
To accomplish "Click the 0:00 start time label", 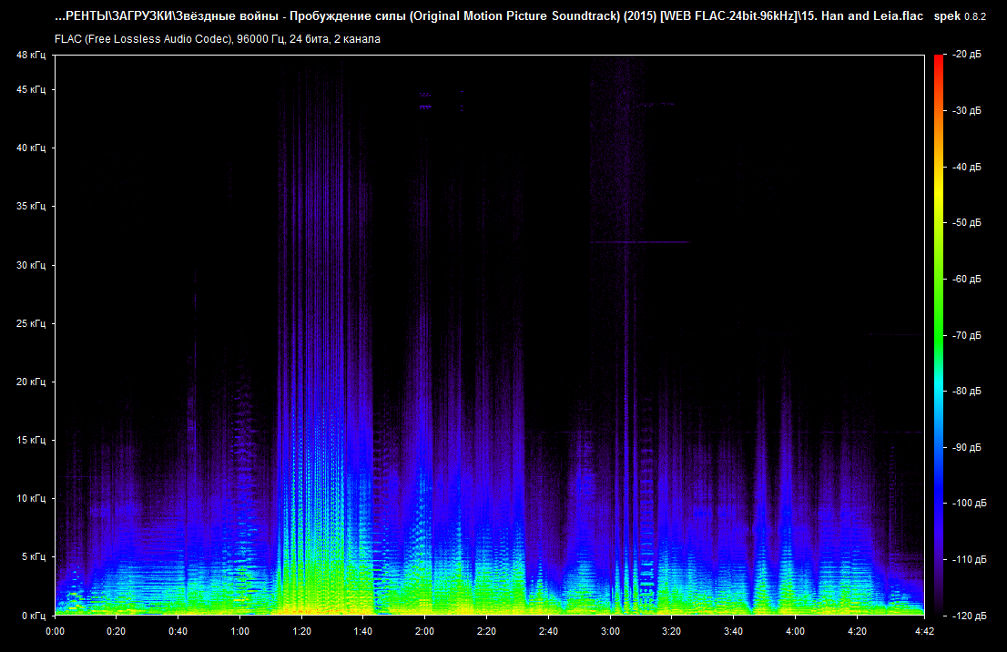I will [55, 630].
